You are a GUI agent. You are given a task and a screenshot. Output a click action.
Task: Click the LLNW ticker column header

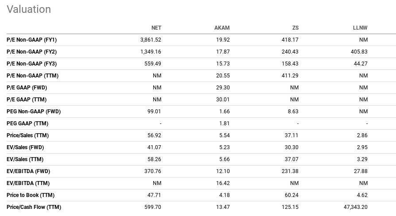click(x=360, y=28)
